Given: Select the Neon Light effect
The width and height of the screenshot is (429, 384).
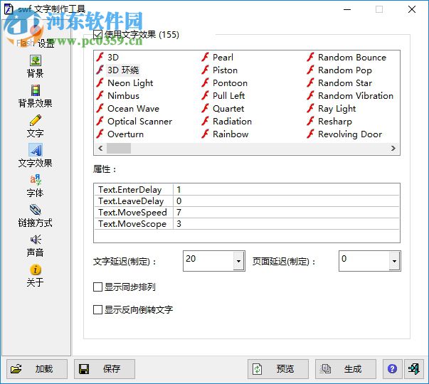Looking at the screenshot, I should [x=130, y=83].
